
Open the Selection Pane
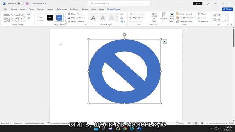coord(184,22)
